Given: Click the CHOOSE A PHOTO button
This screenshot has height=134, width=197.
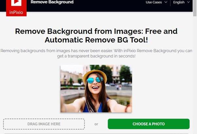Looking at the screenshot, I should 149,124.
